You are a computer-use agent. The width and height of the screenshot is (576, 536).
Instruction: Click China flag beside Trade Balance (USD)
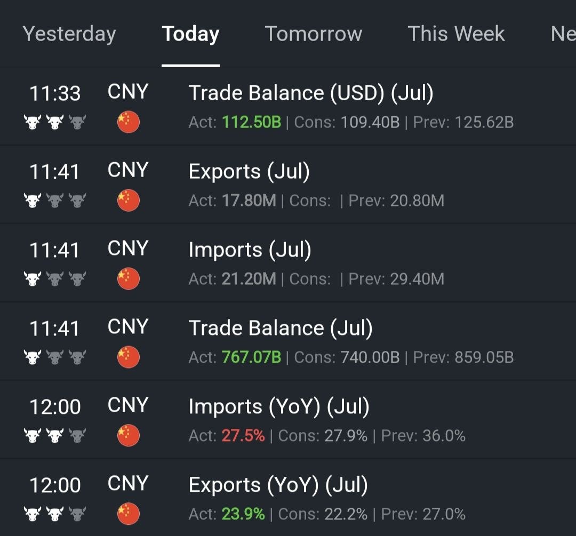[x=128, y=122]
